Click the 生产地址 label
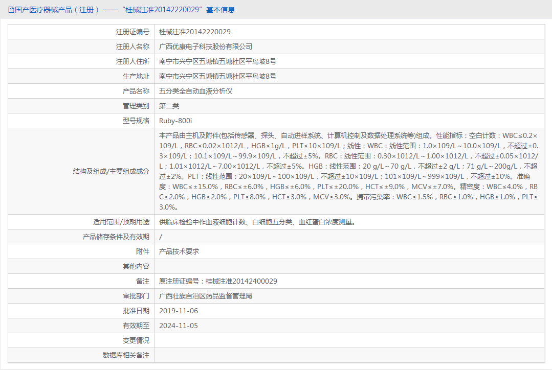 click(136, 76)
